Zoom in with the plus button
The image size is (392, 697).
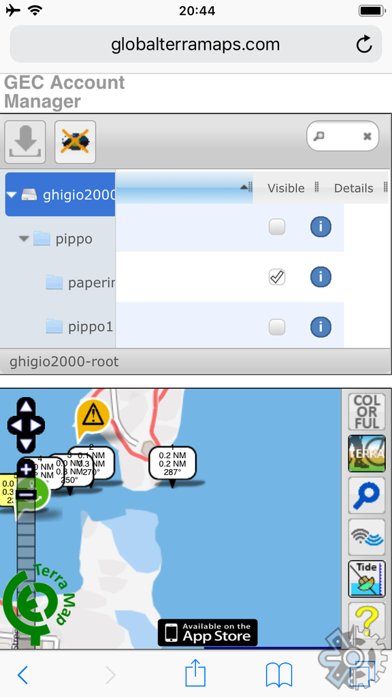pyautogui.click(x=27, y=468)
